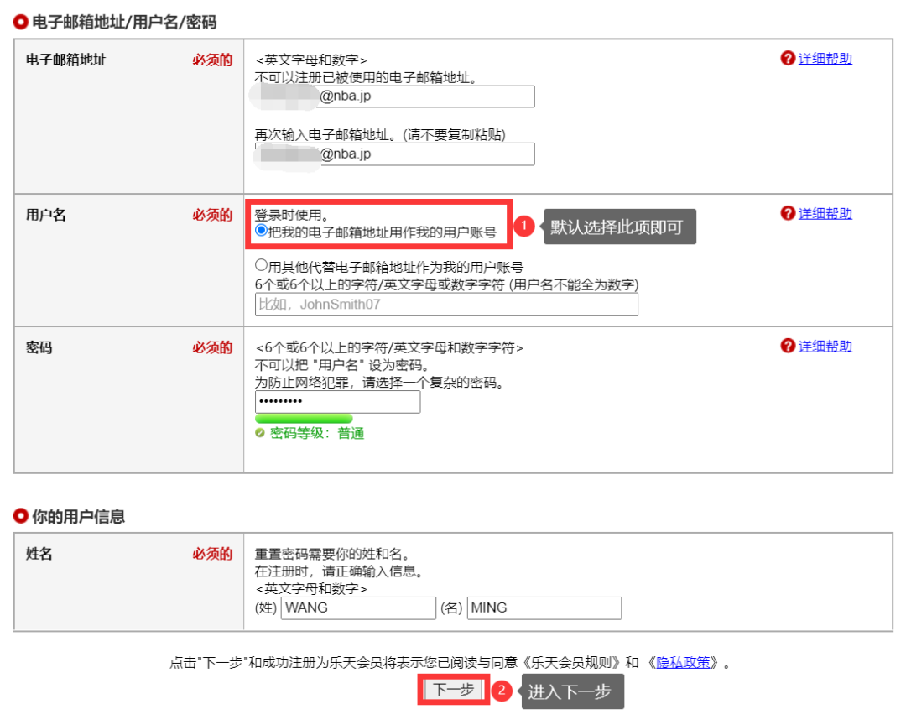The height and width of the screenshot is (725, 906).
Task: Click the surname field containing WANG
Action: [357, 608]
